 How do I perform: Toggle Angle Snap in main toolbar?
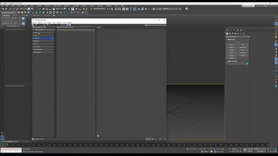(x=80, y=9)
